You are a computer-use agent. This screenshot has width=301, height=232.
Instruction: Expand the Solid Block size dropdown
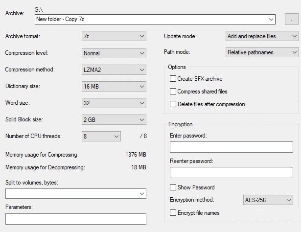point(114,120)
